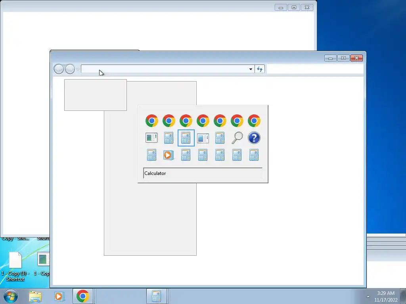
Task: Launch Windows Media Player from the taskbar
Action: (59, 296)
